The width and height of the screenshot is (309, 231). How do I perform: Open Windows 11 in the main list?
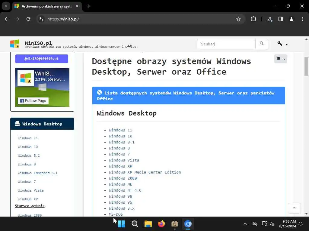click(x=120, y=130)
